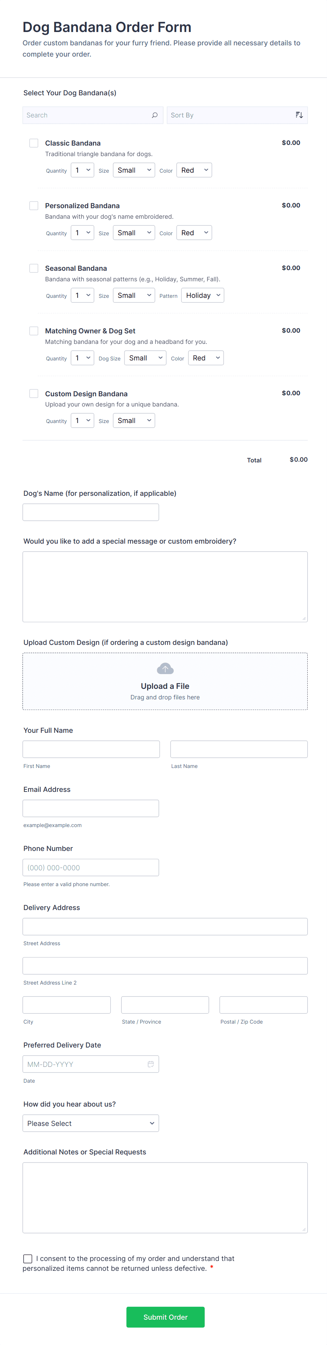Viewport: 327px width, 1345px height.
Task: Click the search magnifying glass icon
Action: tap(154, 115)
